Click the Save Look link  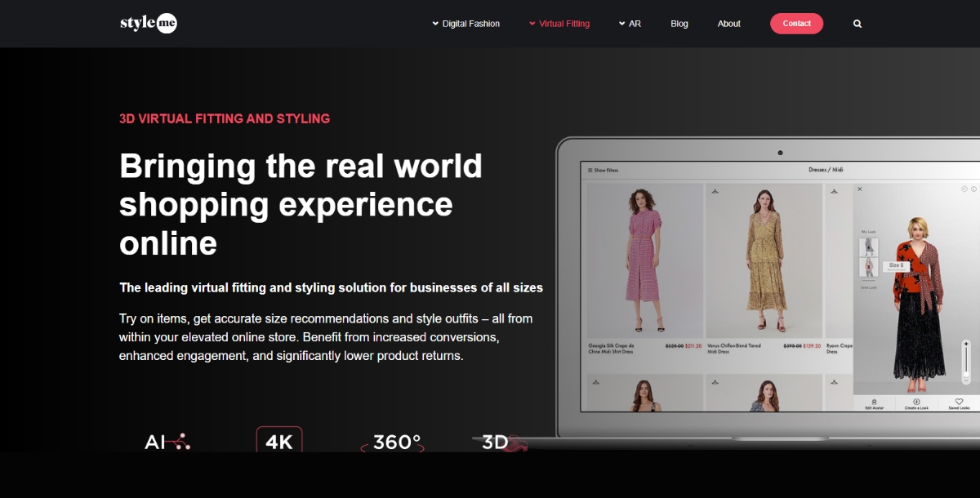[868, 287]
